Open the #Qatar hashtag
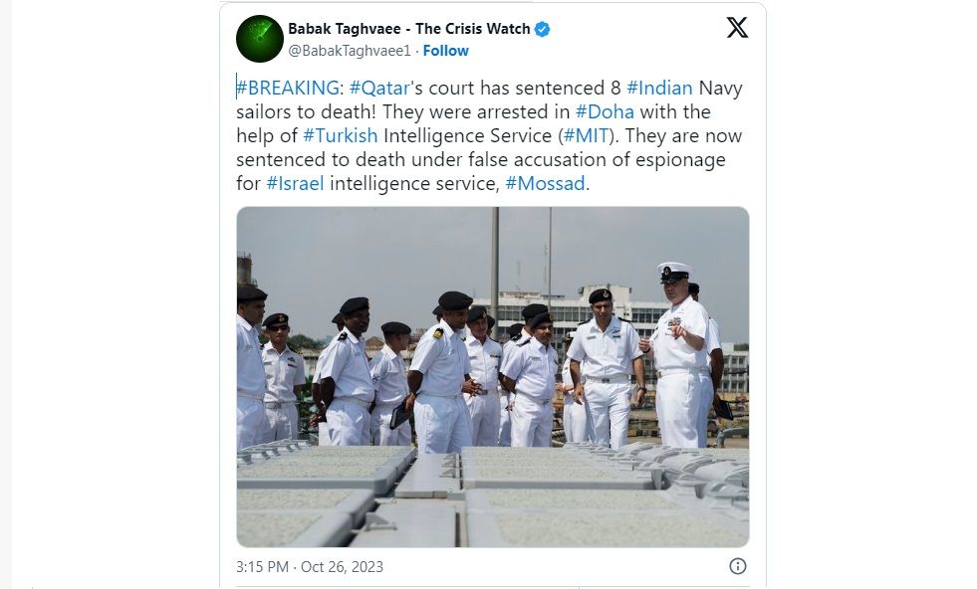This screenshot has height=589, width=977. click(x=379, y=88)
